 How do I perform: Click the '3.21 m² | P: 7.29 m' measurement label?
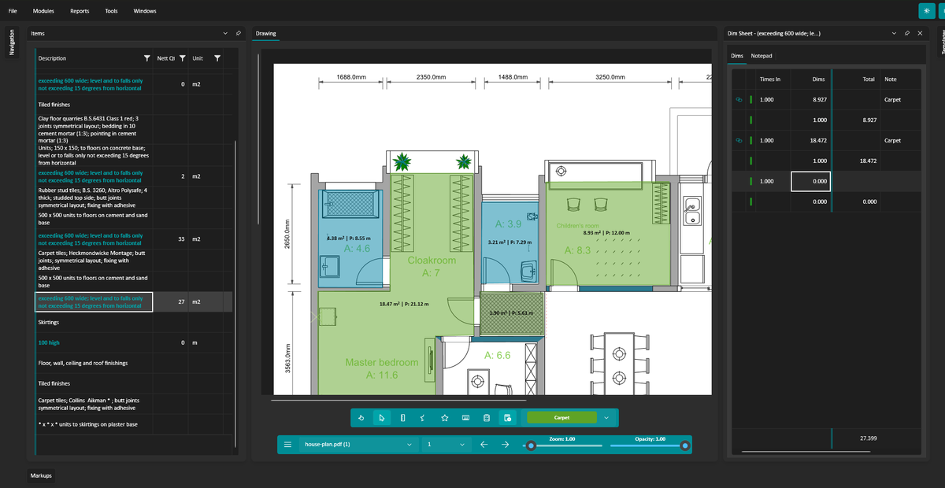[x=511, y=242]
